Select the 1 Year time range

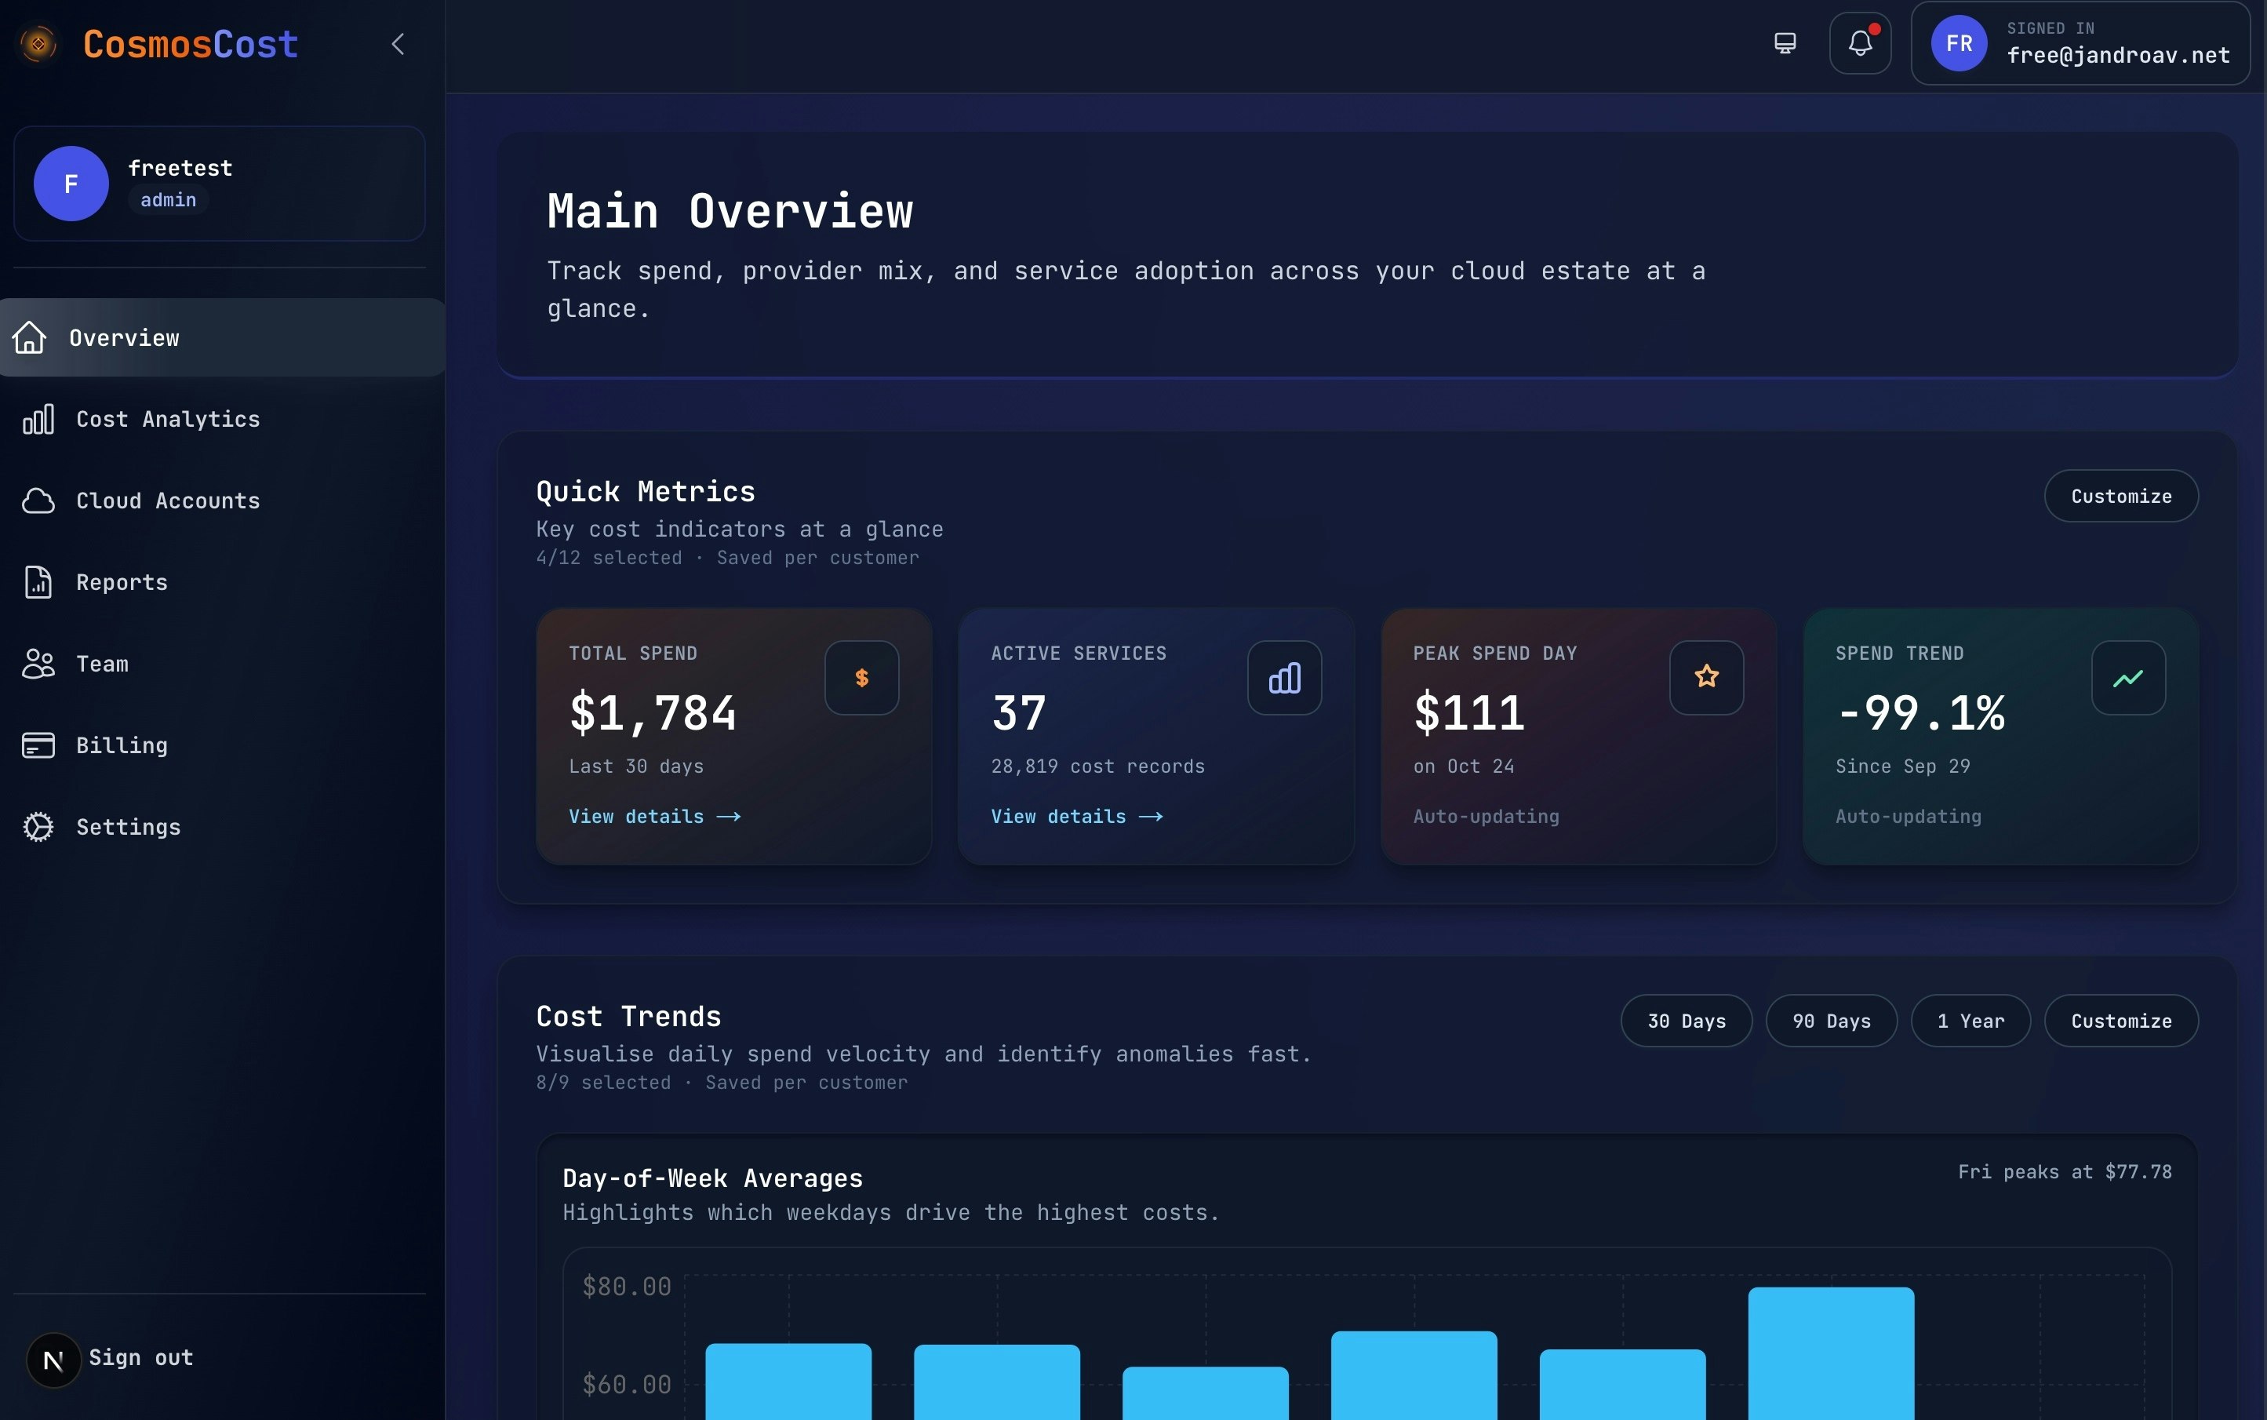point(1969,1021)
